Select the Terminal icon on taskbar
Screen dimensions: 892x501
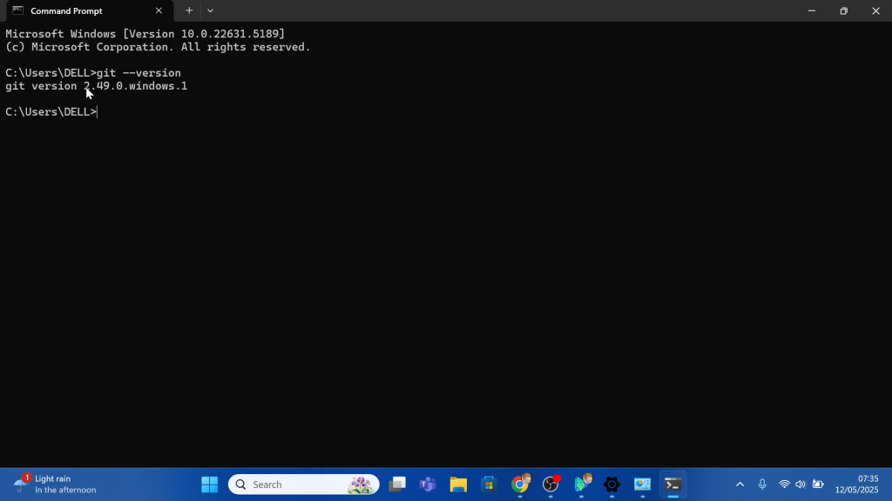point(673,484)
